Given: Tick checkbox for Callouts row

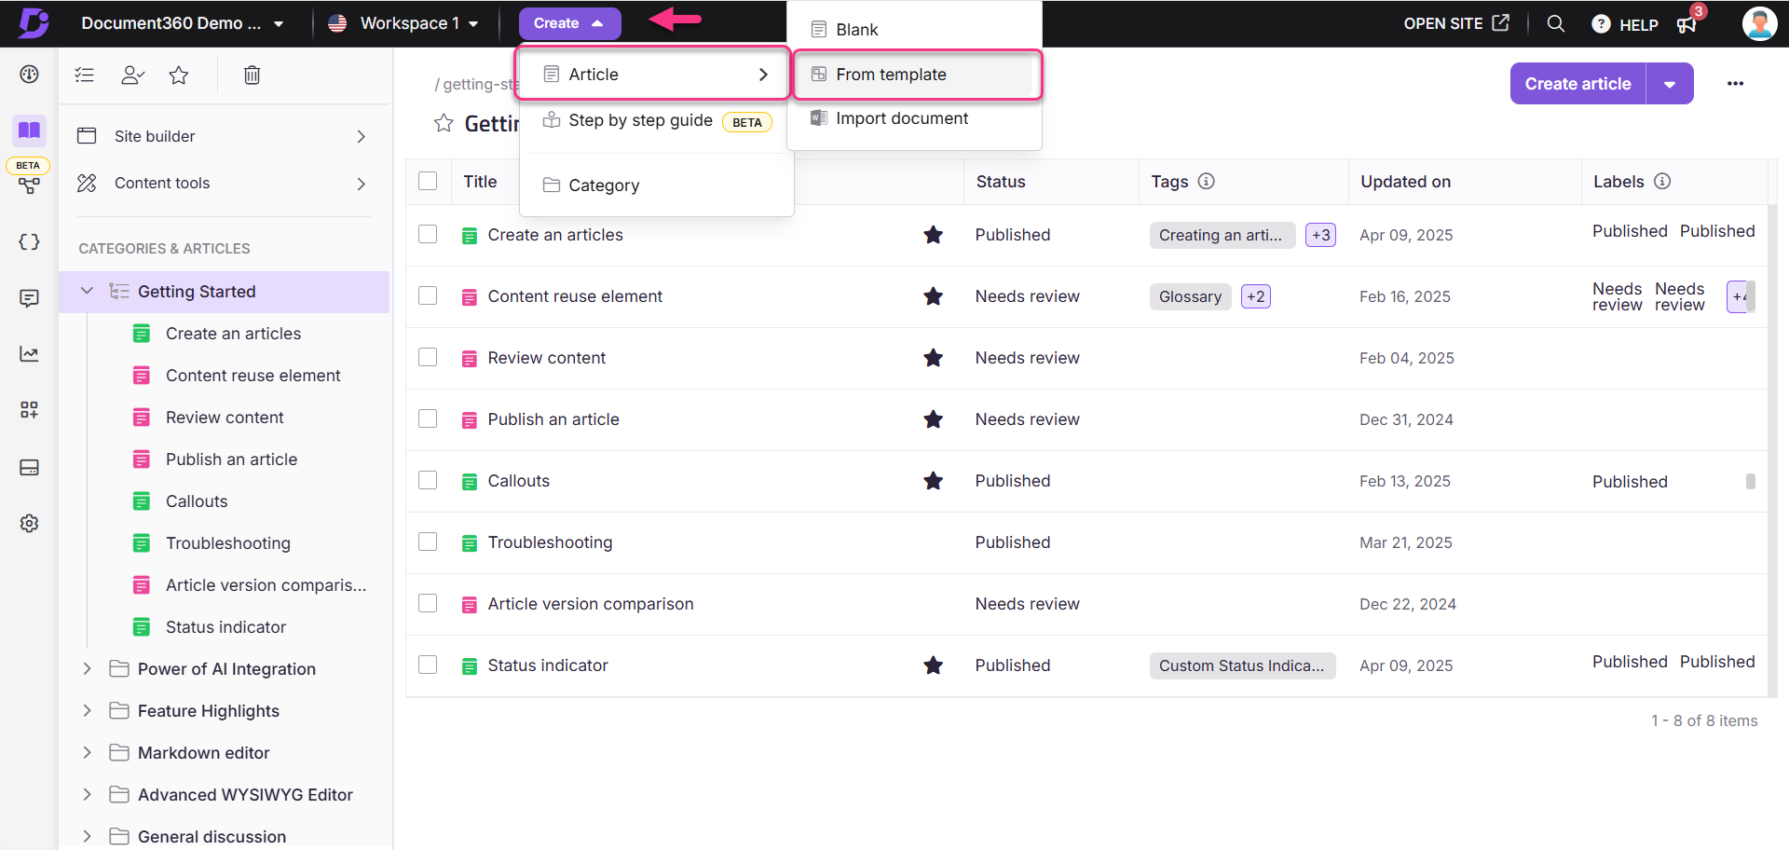Looking at the screenshot, I should [428, 480].
